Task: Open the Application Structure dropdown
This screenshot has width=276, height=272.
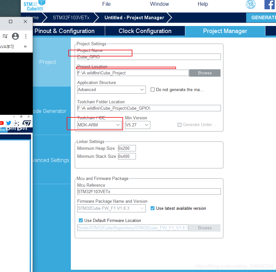Action: point(112,90)
